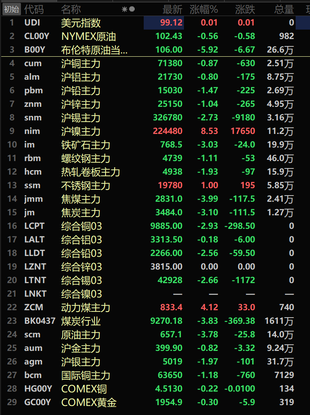This screenshot has height=415, width=310.
Task: Click the bcm code cell
Action: [33, 375]
